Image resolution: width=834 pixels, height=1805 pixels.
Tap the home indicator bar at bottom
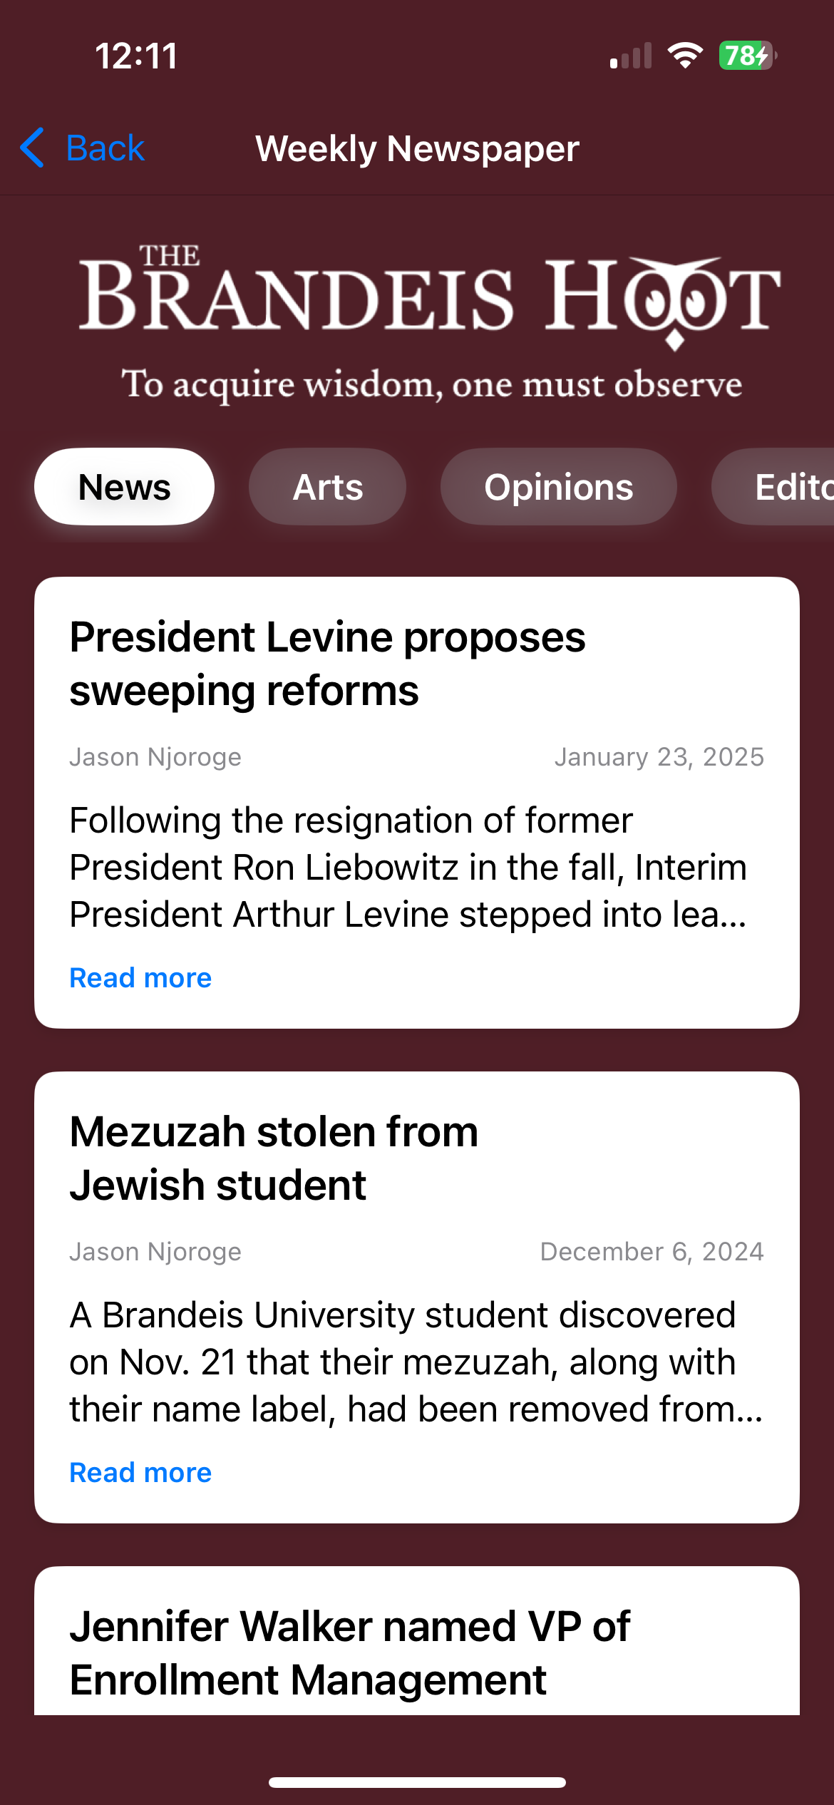point(417,1782)
